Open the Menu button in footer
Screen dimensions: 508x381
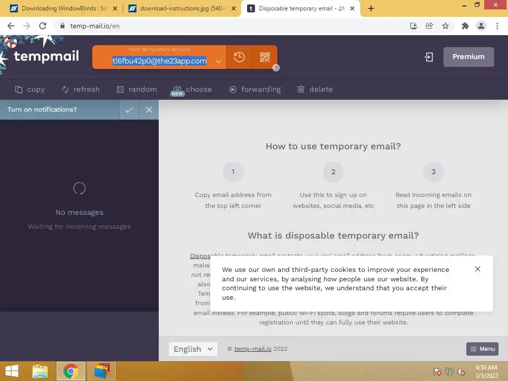(x=482, y=349)
